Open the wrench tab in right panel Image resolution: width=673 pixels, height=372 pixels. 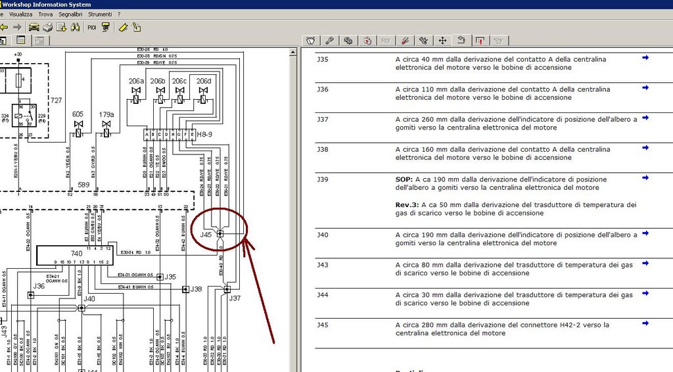(x=329, y=41)
